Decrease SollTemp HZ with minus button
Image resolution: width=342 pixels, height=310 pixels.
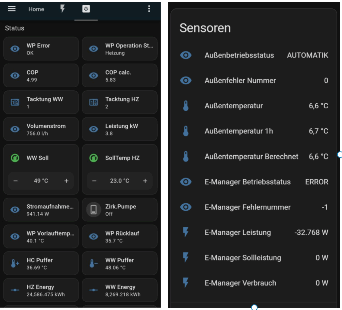(94, 181)
